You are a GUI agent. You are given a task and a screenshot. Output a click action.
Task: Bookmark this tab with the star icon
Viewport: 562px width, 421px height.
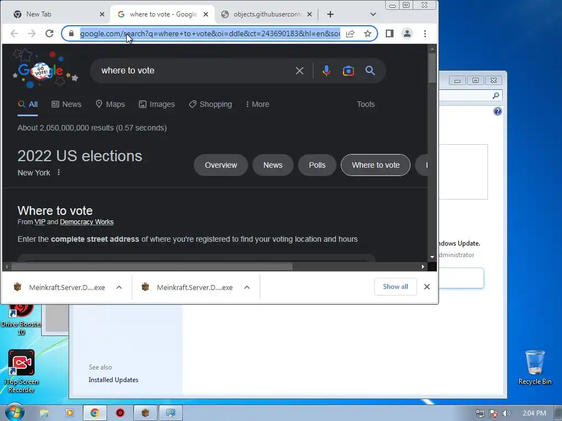(x=368, y=33)
